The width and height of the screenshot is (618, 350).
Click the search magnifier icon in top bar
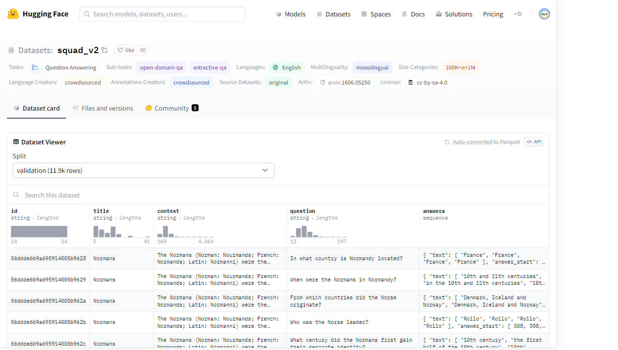pos(87,14)
